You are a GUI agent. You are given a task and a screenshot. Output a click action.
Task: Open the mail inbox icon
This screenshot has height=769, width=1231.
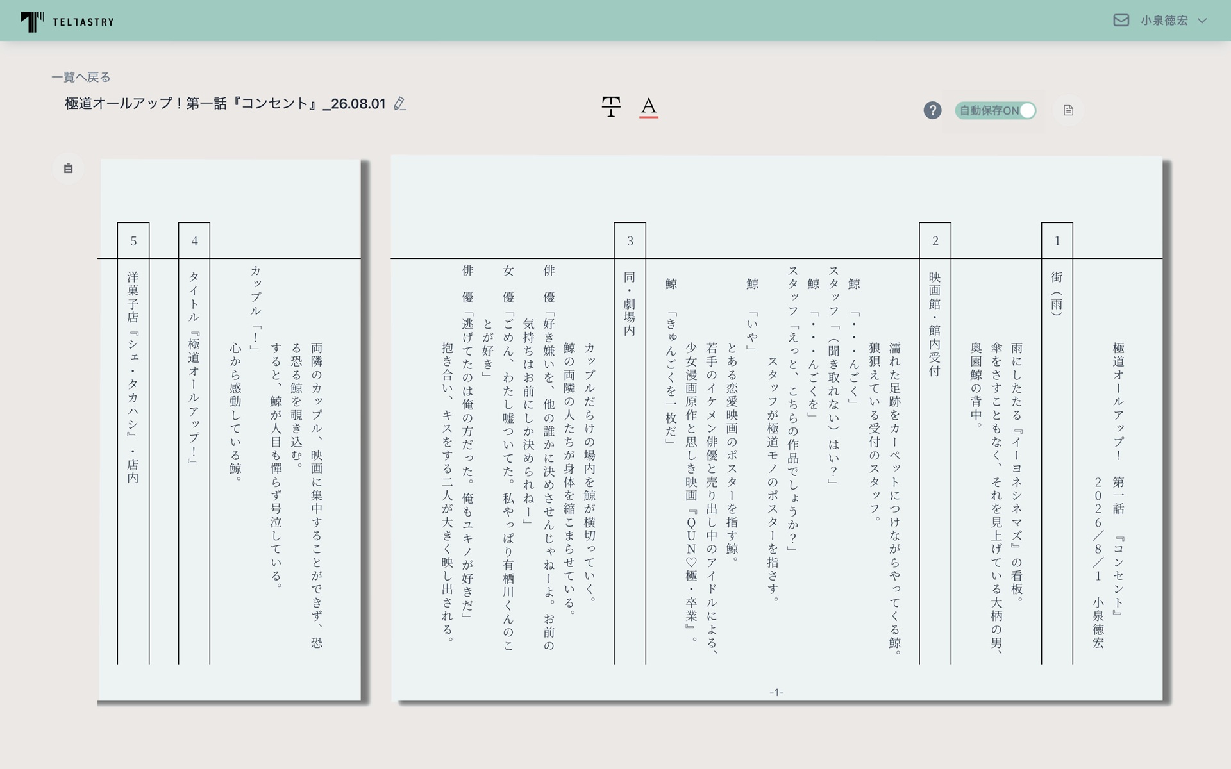click(1121, 21)
